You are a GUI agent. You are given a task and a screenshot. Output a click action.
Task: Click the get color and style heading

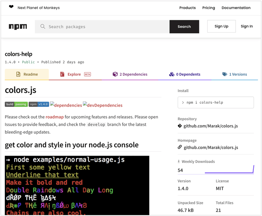coord(72,145)
